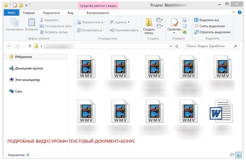Switch to the Главная ribbon tab
The image size is (246, 160).
29,13
